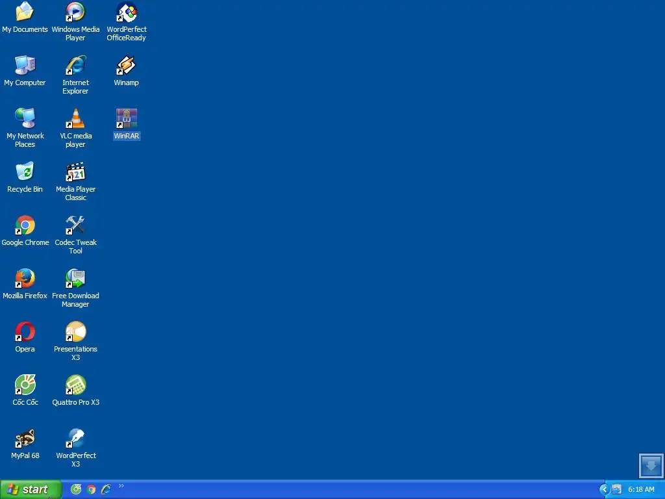Launch Internet Explorer from the quick launch bar
Screen dimensions: 665x499
click(106, 489)
